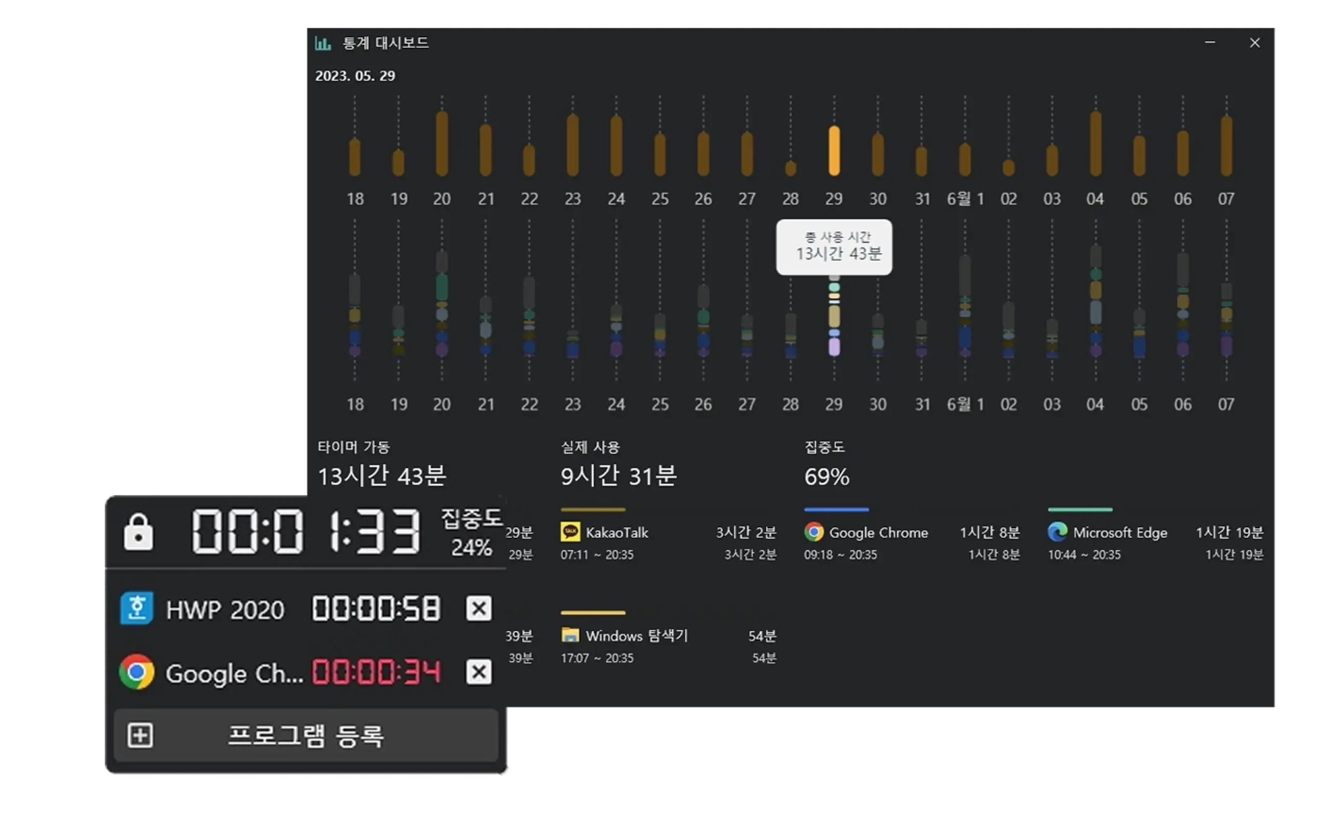The height and width of the screenshot is (817, 1329).
Task: Select day 28 bar in top chart
Action: 791,168
